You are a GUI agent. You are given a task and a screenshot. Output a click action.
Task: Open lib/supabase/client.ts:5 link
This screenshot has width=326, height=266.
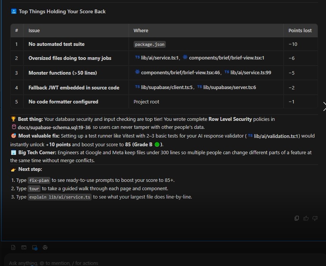[164, 88]
